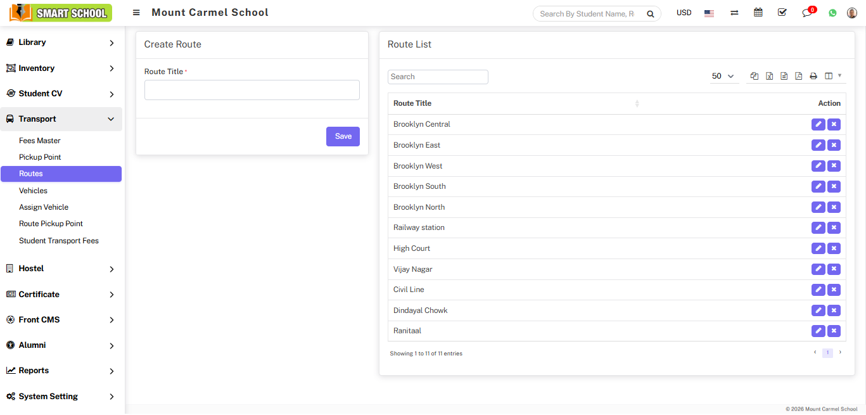Edit the Brooklyn East route

click(818, 145)
